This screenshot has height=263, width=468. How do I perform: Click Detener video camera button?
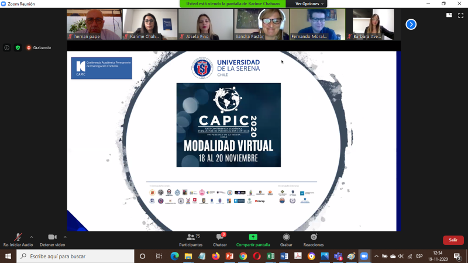(52, 240)
